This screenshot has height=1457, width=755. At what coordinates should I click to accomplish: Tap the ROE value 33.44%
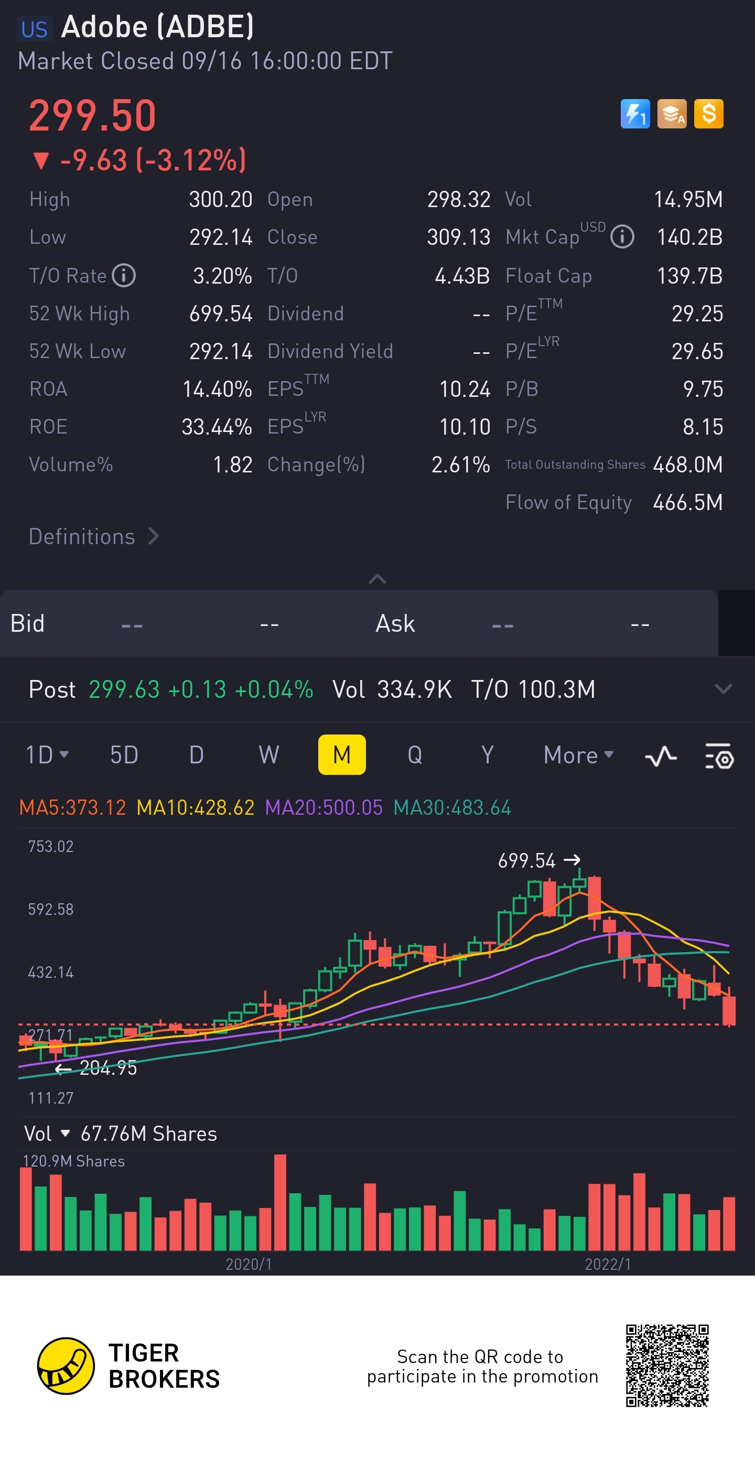click(x=217, y=426)
